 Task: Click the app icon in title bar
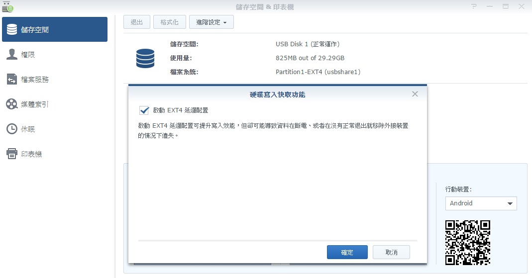coord(7,7)
